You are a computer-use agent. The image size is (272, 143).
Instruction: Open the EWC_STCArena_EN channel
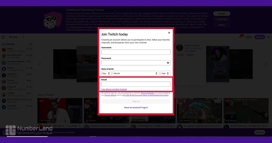pyautogui.click(x=17, y=101)
